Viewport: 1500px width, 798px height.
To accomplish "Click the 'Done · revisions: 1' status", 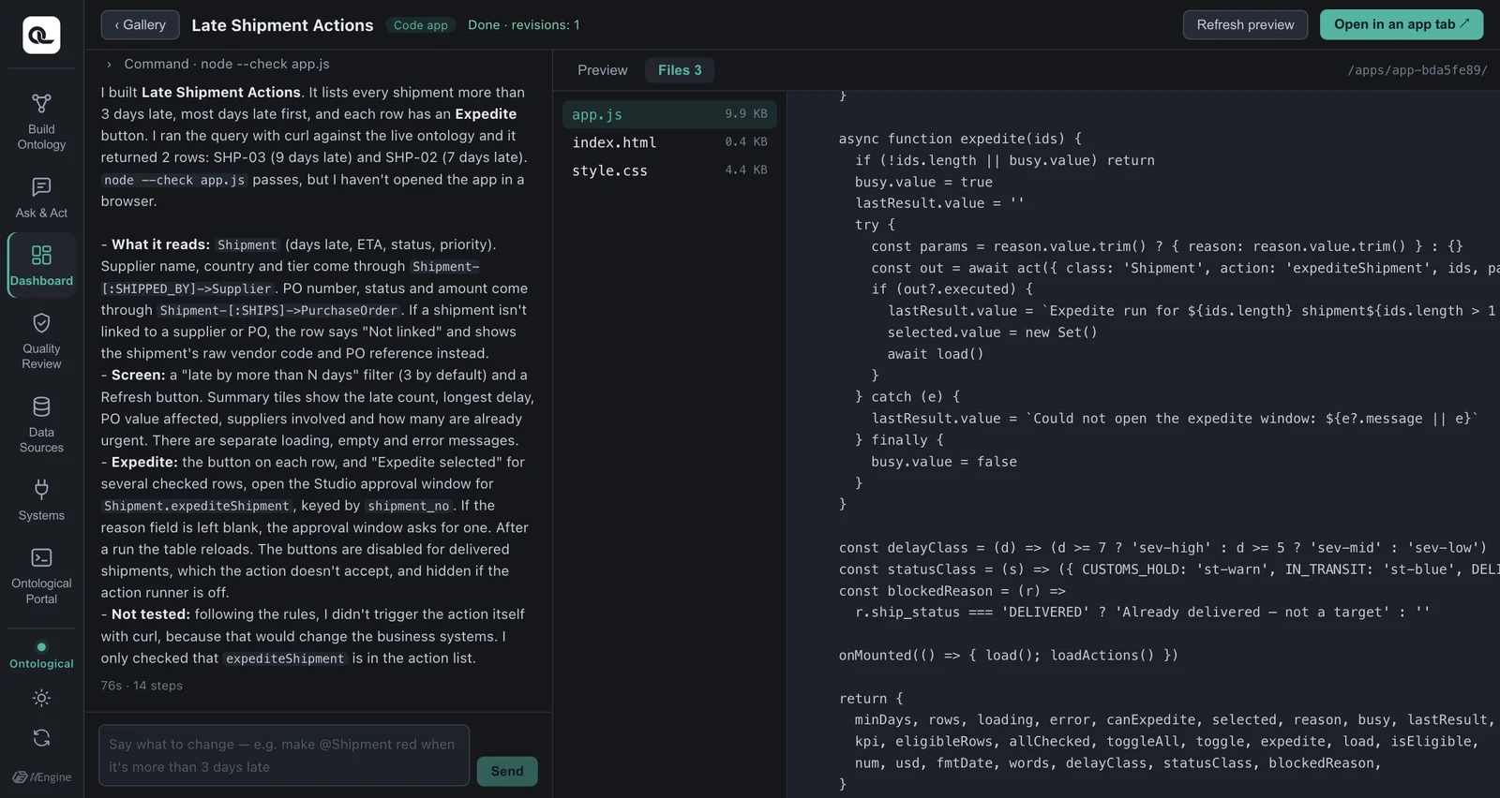I will coord(524,25).
